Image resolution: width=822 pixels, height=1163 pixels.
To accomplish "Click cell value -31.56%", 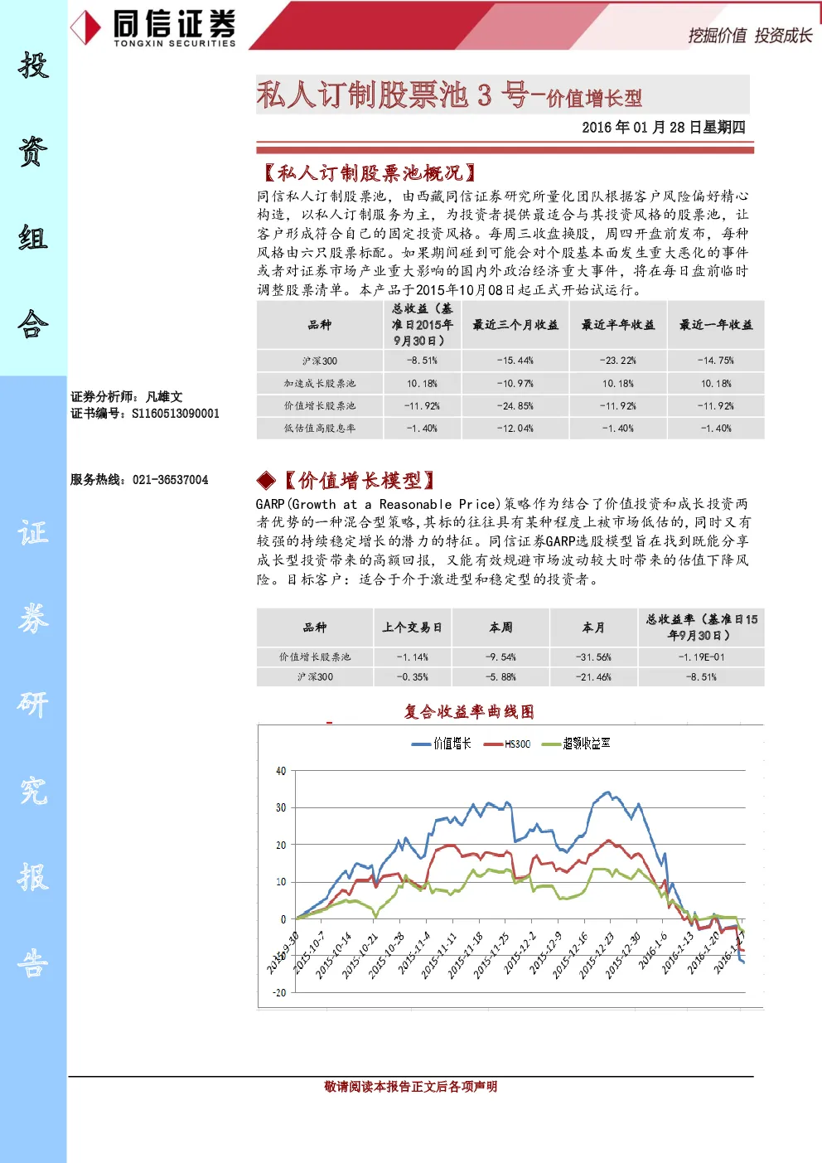I will [593, 657].
